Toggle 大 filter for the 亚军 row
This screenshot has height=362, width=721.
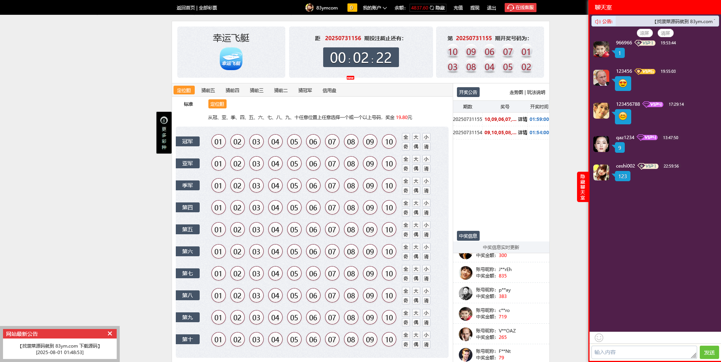416,159
